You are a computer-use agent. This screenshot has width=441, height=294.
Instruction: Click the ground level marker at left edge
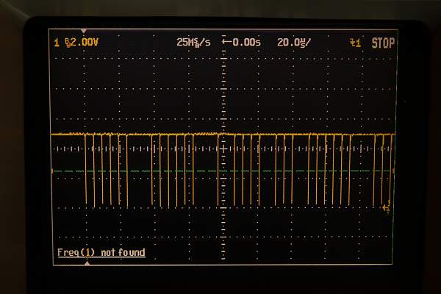[52, 171]
